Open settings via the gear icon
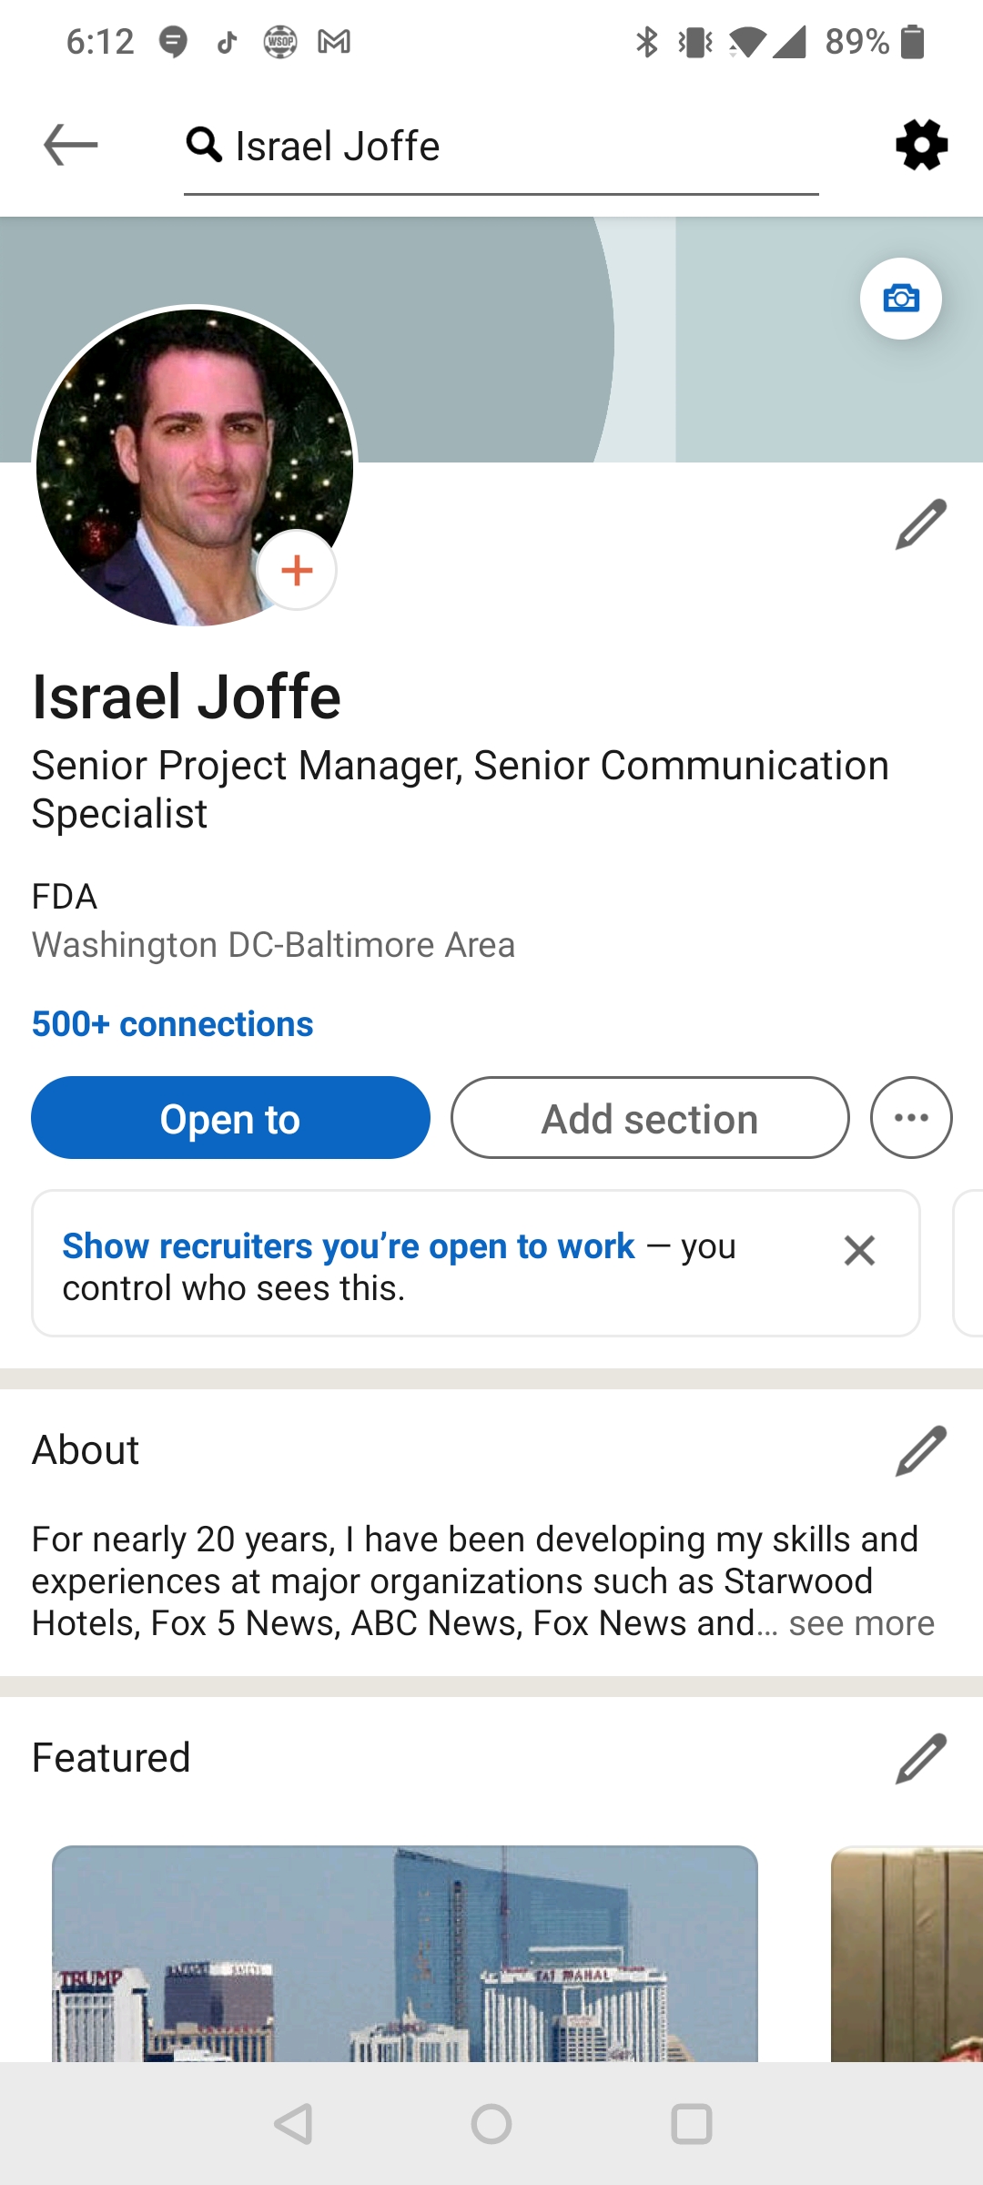The width and height of the screenshot is (983, 2185). 921,145
